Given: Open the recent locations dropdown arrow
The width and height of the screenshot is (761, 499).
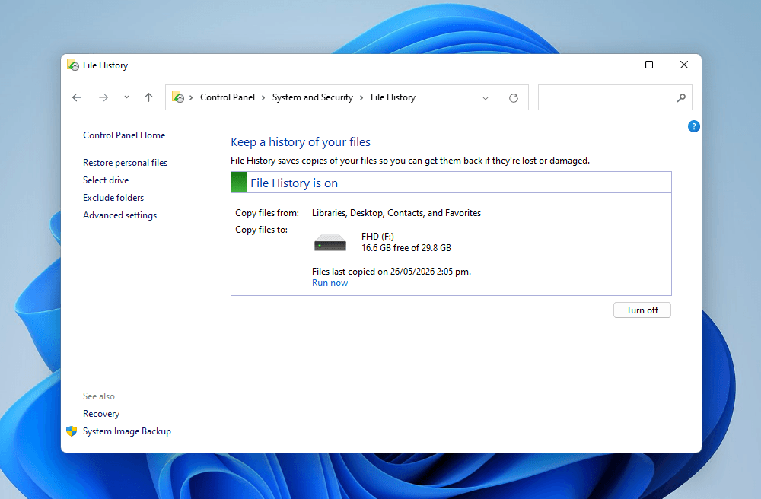Looking at the screenshot, I should click(x=126, y=97).
